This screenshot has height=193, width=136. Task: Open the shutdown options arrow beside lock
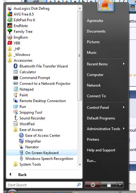click(120, 185)
